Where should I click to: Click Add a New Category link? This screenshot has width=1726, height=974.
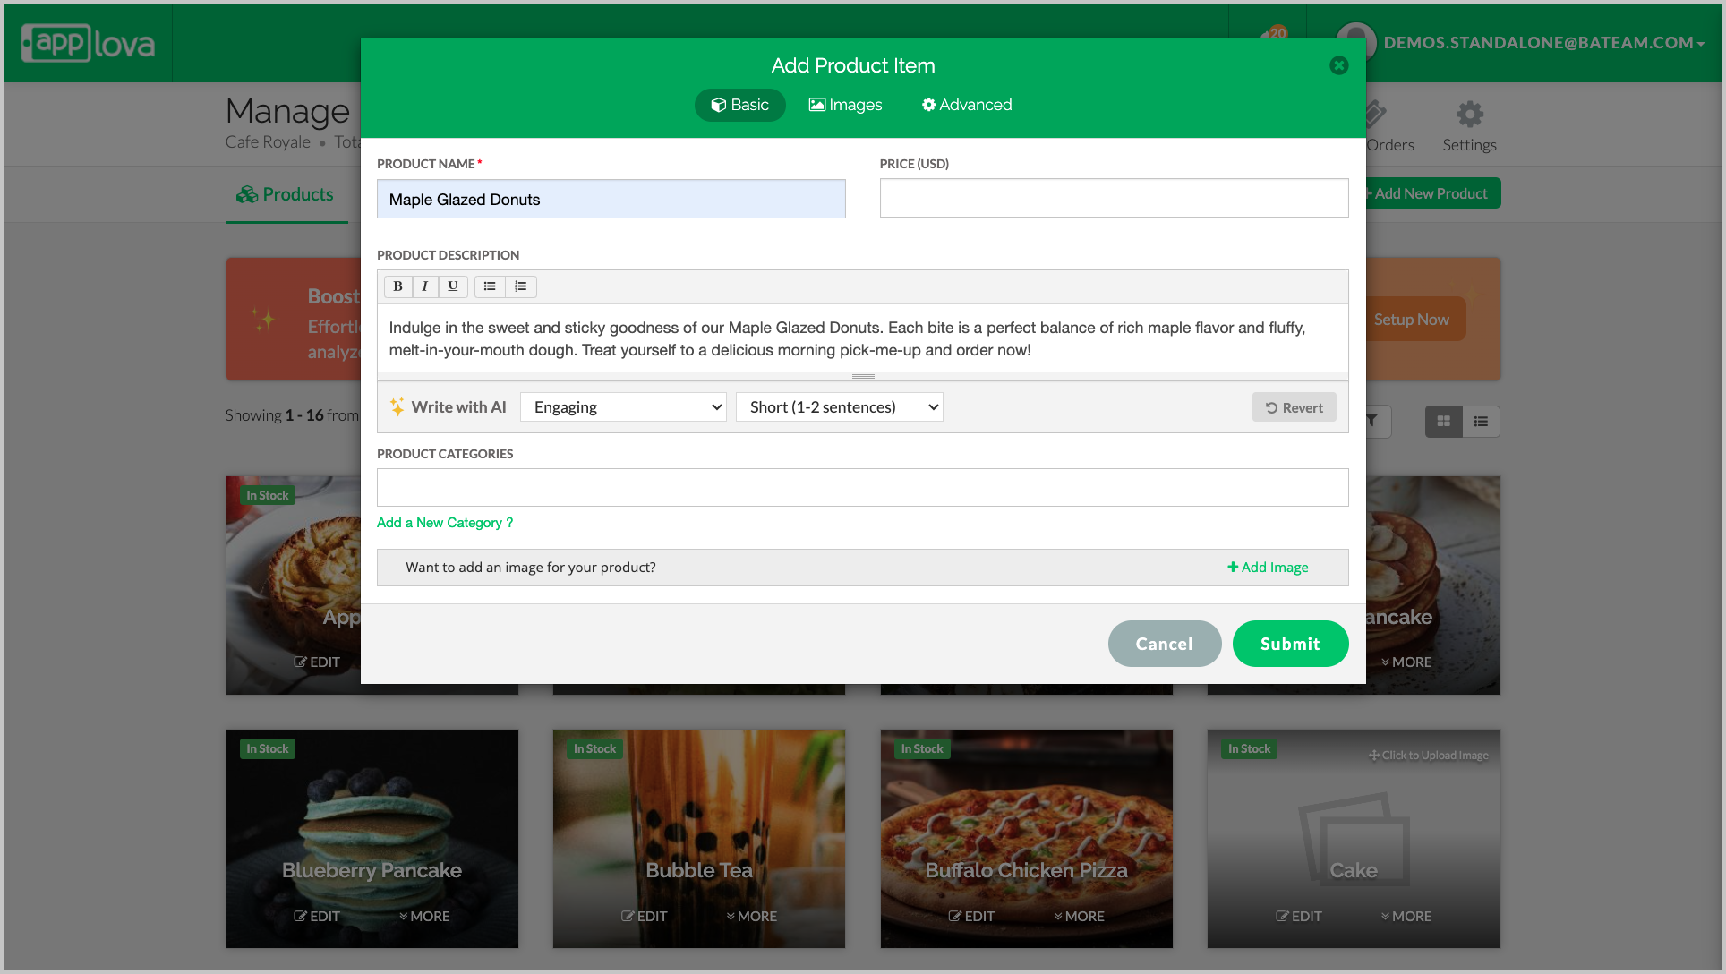point(445,523)
